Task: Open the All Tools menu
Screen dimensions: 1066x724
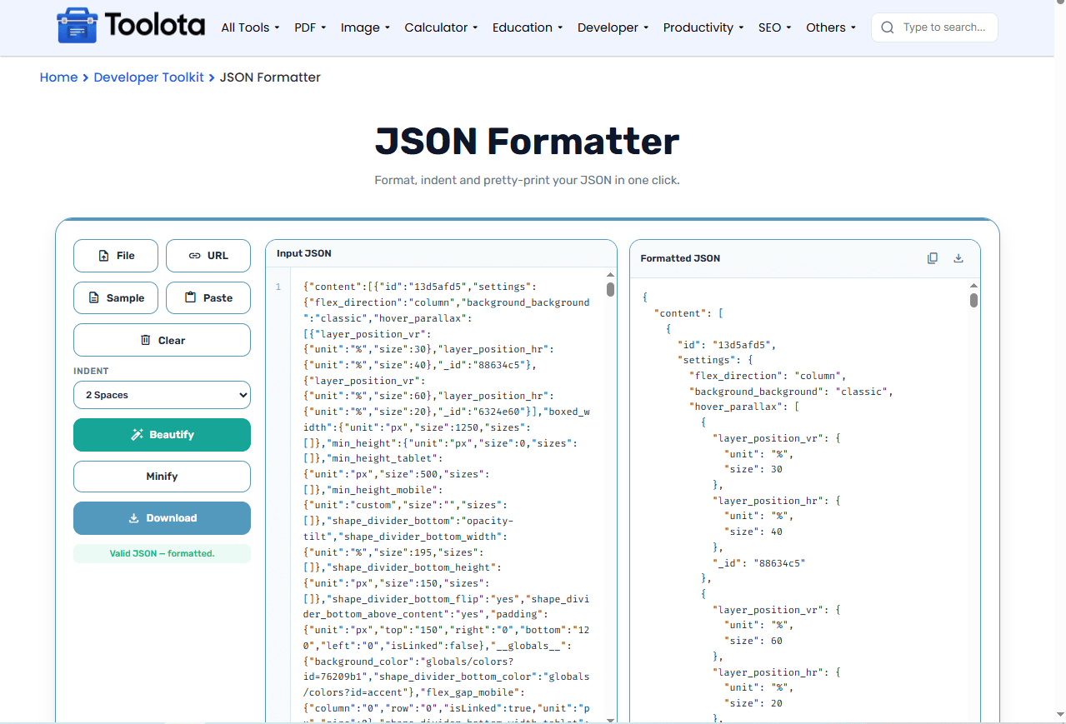Action: point(250,27)
